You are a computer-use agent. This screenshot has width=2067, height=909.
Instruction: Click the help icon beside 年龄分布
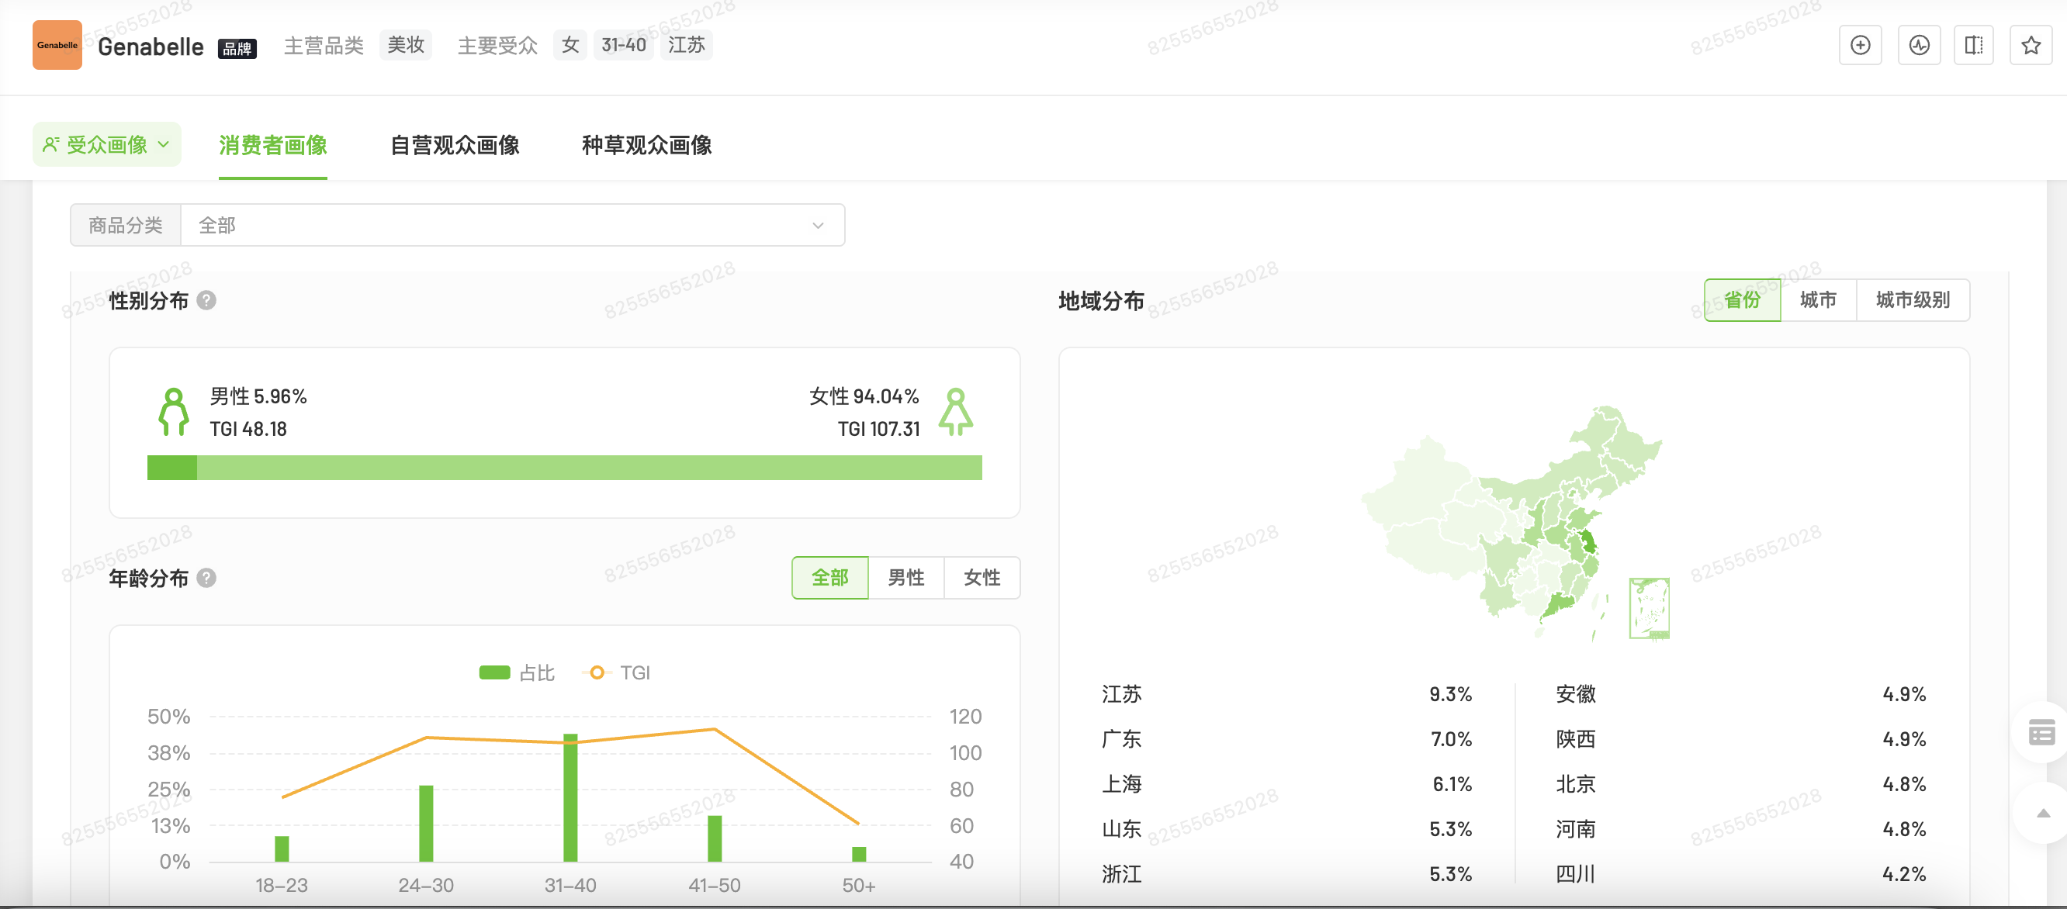(206, 578)
